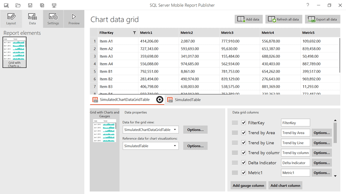Click Export all data
Viewport: 346px width, 194px height.
pos(323,20)
